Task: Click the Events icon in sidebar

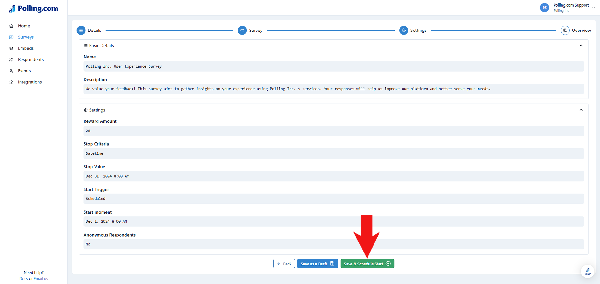Action: click(x=11, y=71)
